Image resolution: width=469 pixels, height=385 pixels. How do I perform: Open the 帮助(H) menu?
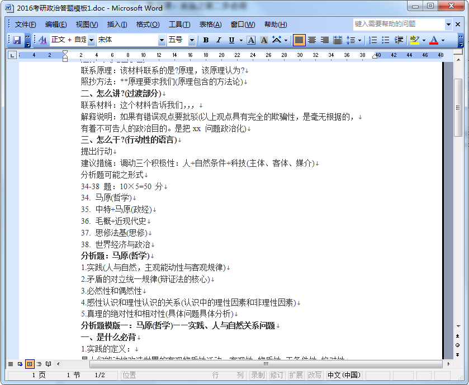[x=276, y=25]
